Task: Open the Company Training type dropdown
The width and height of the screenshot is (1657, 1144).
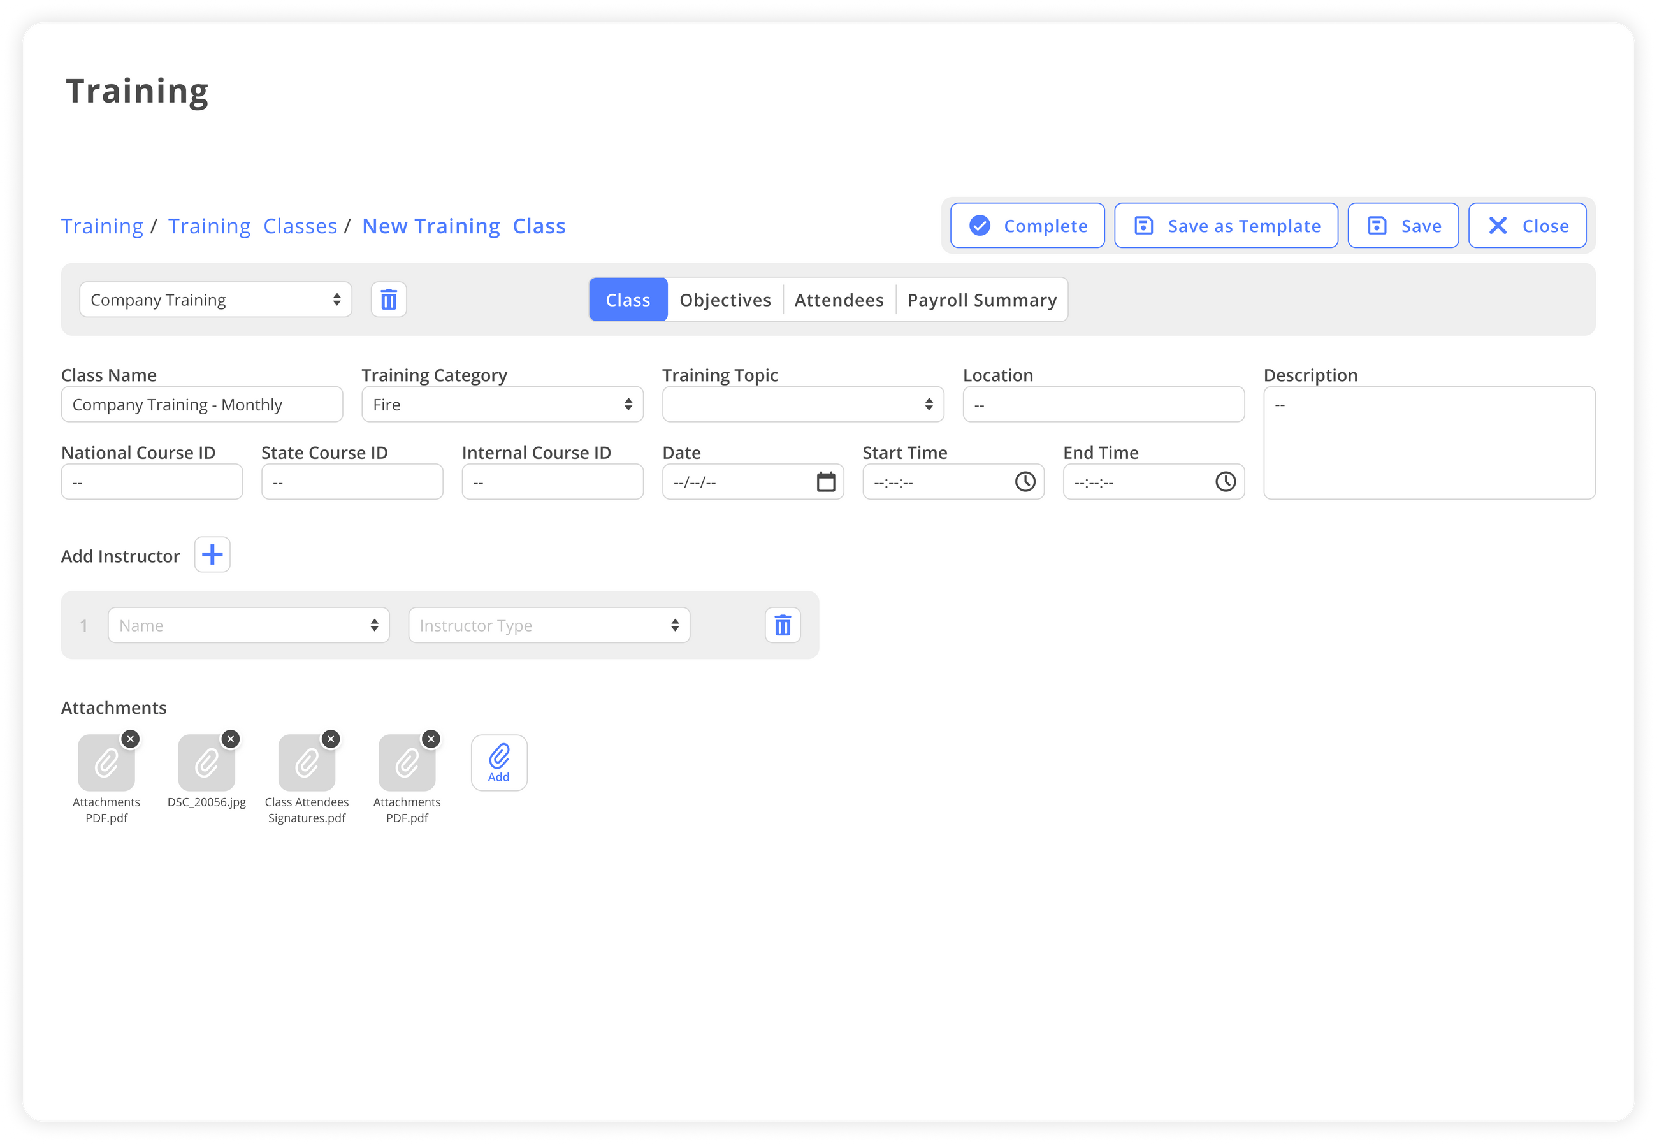Action: pyautogui.click(x=215, y=300)
